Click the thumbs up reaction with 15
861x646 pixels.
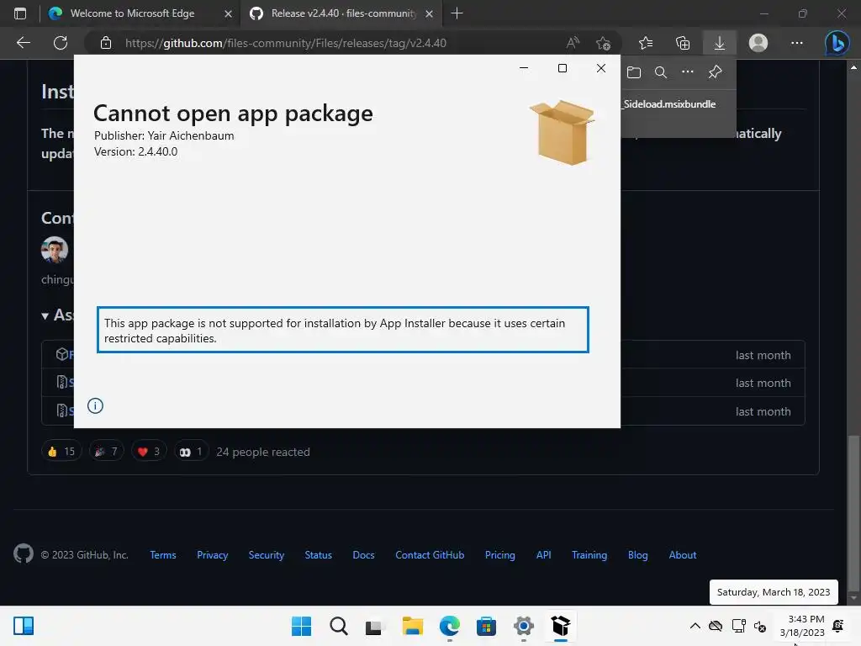(x=61, y=452)
